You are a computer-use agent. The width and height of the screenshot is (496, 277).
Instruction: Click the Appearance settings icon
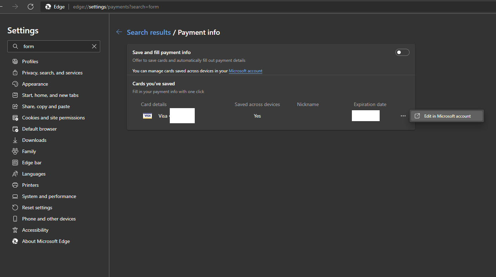coord(15,84)
